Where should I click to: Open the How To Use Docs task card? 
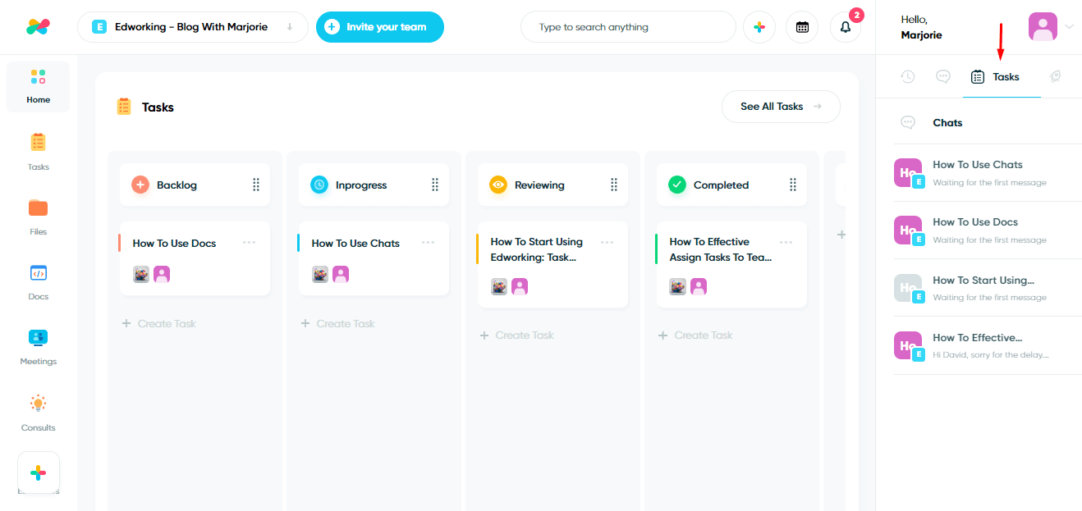[195, 258]
